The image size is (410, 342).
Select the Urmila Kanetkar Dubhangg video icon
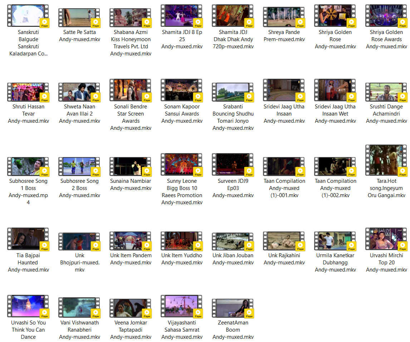[x=335, y=241]
